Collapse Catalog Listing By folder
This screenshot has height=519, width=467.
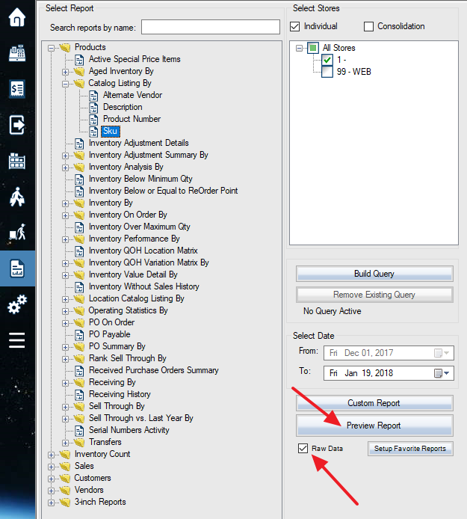pyautogui.click(x=65, y=84)
